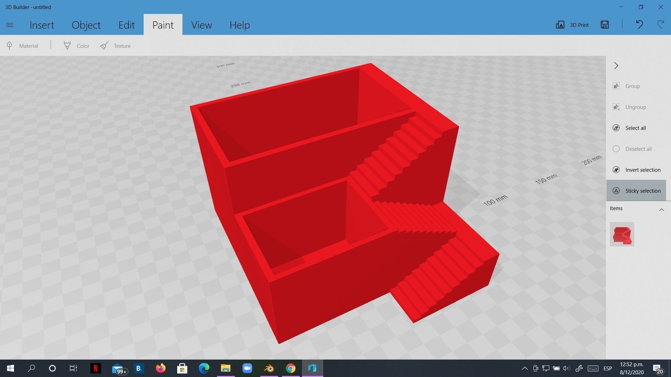Click Deselect all
The height and width of the screenshot is (377, 671).
click(636, 149)
